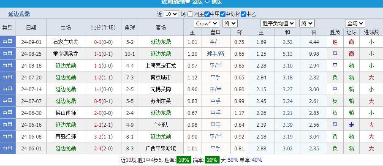
Task: Click the 3-2(1-1) score
Action: pos(103,136)
